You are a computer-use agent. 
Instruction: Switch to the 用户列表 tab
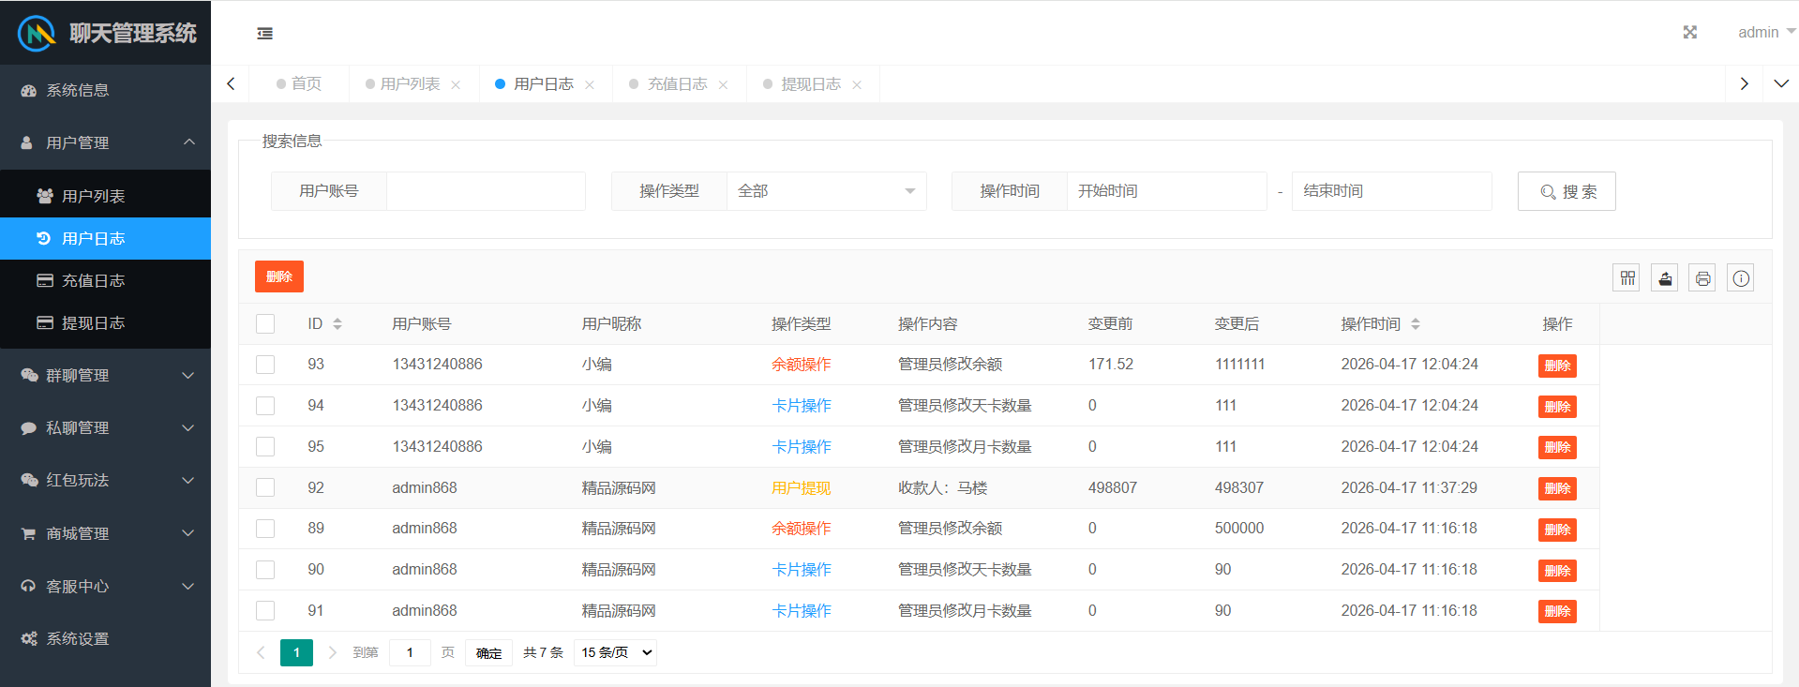(410, 84)
